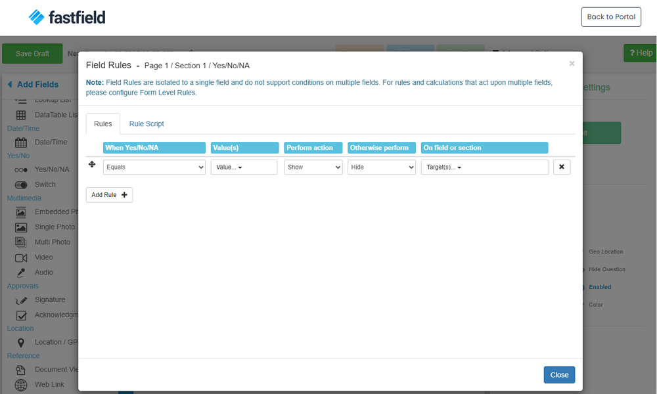
Task: Select the Yes/No/NA field icon
Action: [21, 169]
